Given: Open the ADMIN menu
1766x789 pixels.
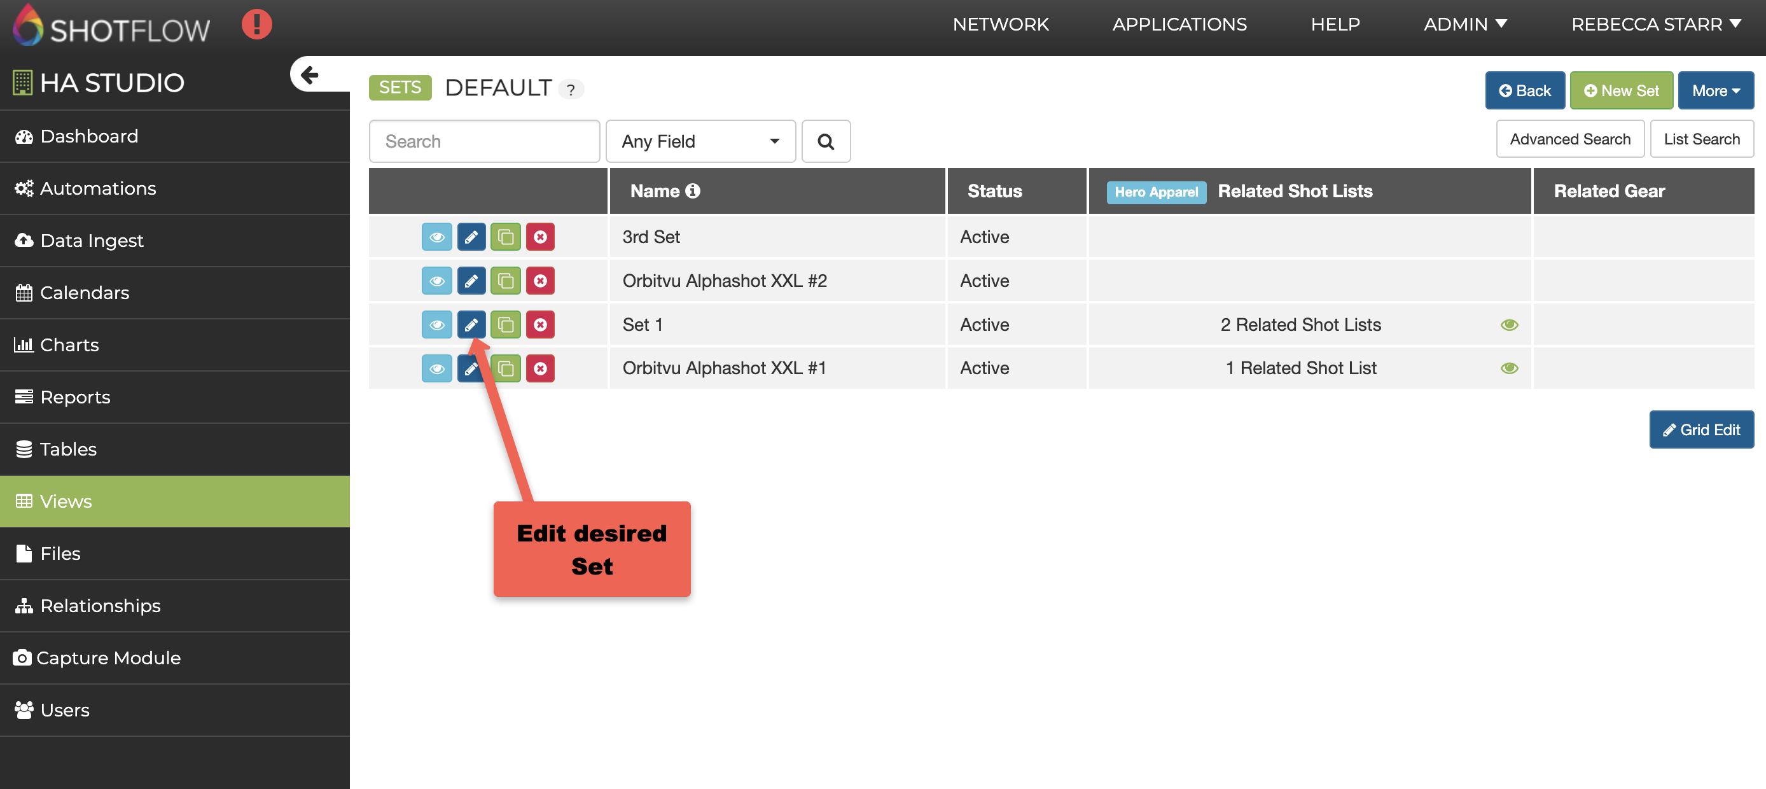Looking at the screenshot, I should pos(1464,25).
